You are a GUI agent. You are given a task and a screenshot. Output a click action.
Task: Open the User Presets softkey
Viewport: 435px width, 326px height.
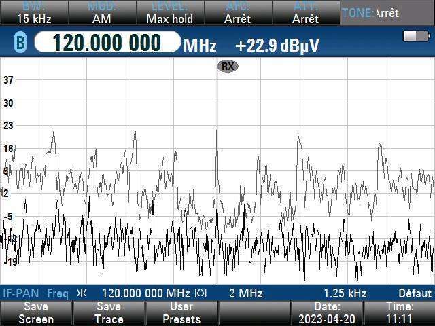tap(181, 313)
